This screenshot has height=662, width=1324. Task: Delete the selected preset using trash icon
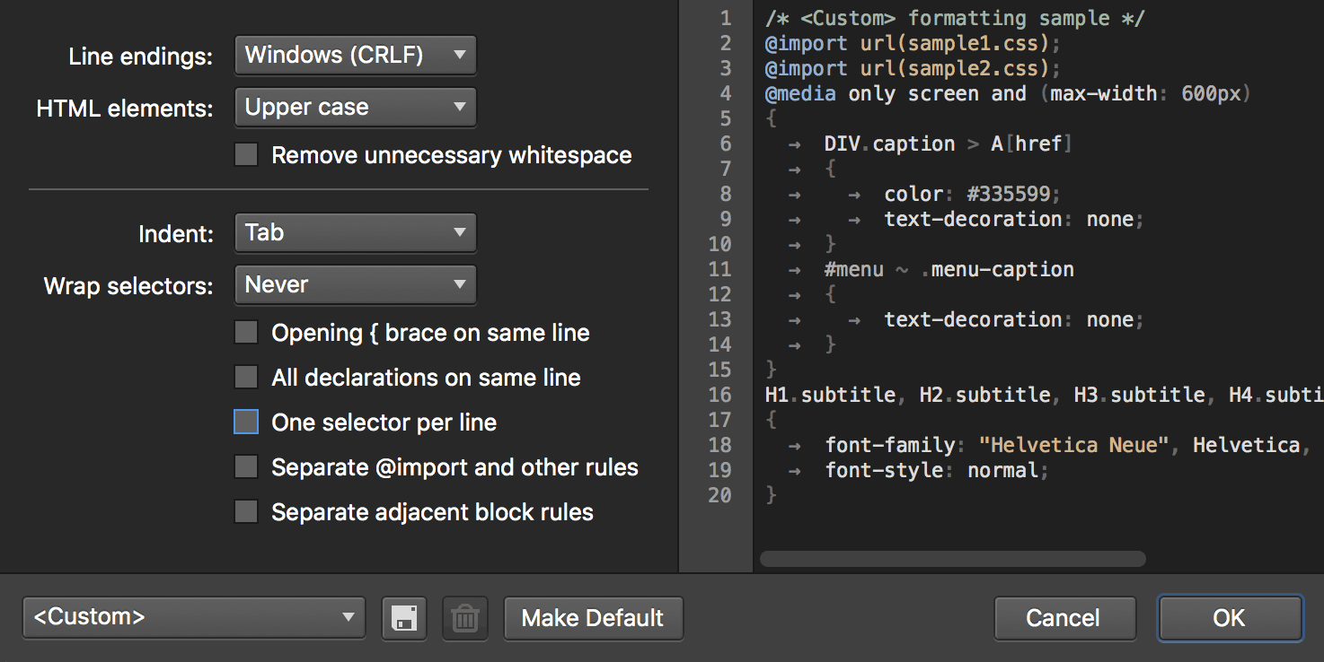tap(464, 618)
